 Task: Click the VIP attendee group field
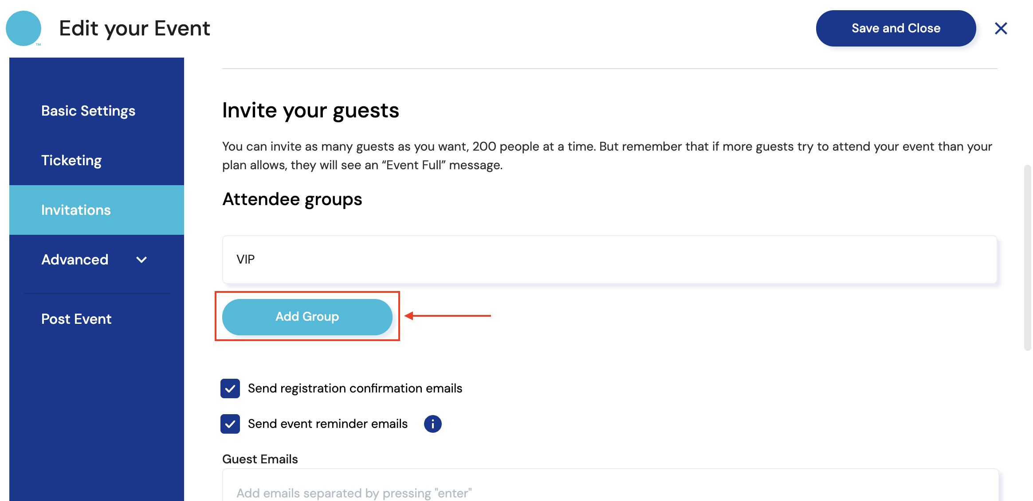point(609,260)
